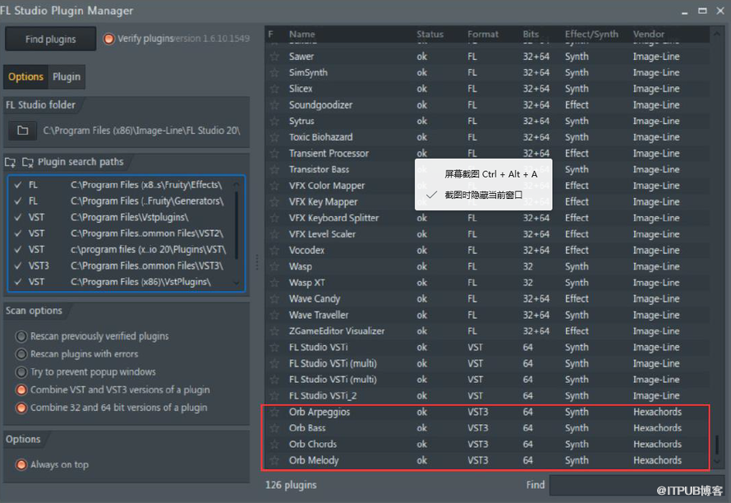
Task: Select the (x86)\VstPlugins path row
Action: pyautogui.click(x=120, y=282)
